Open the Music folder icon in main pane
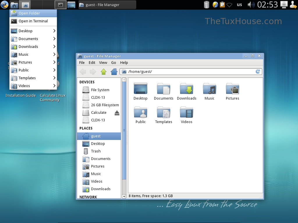298x223 pixels. coord(209,89)
